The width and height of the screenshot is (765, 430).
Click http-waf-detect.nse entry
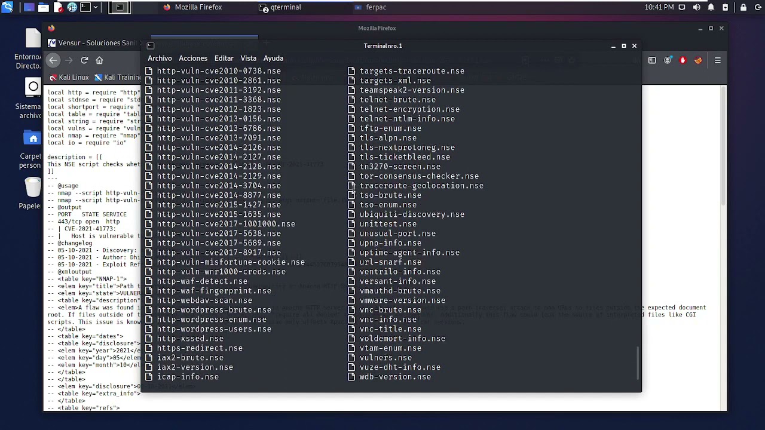coord(202,281)
